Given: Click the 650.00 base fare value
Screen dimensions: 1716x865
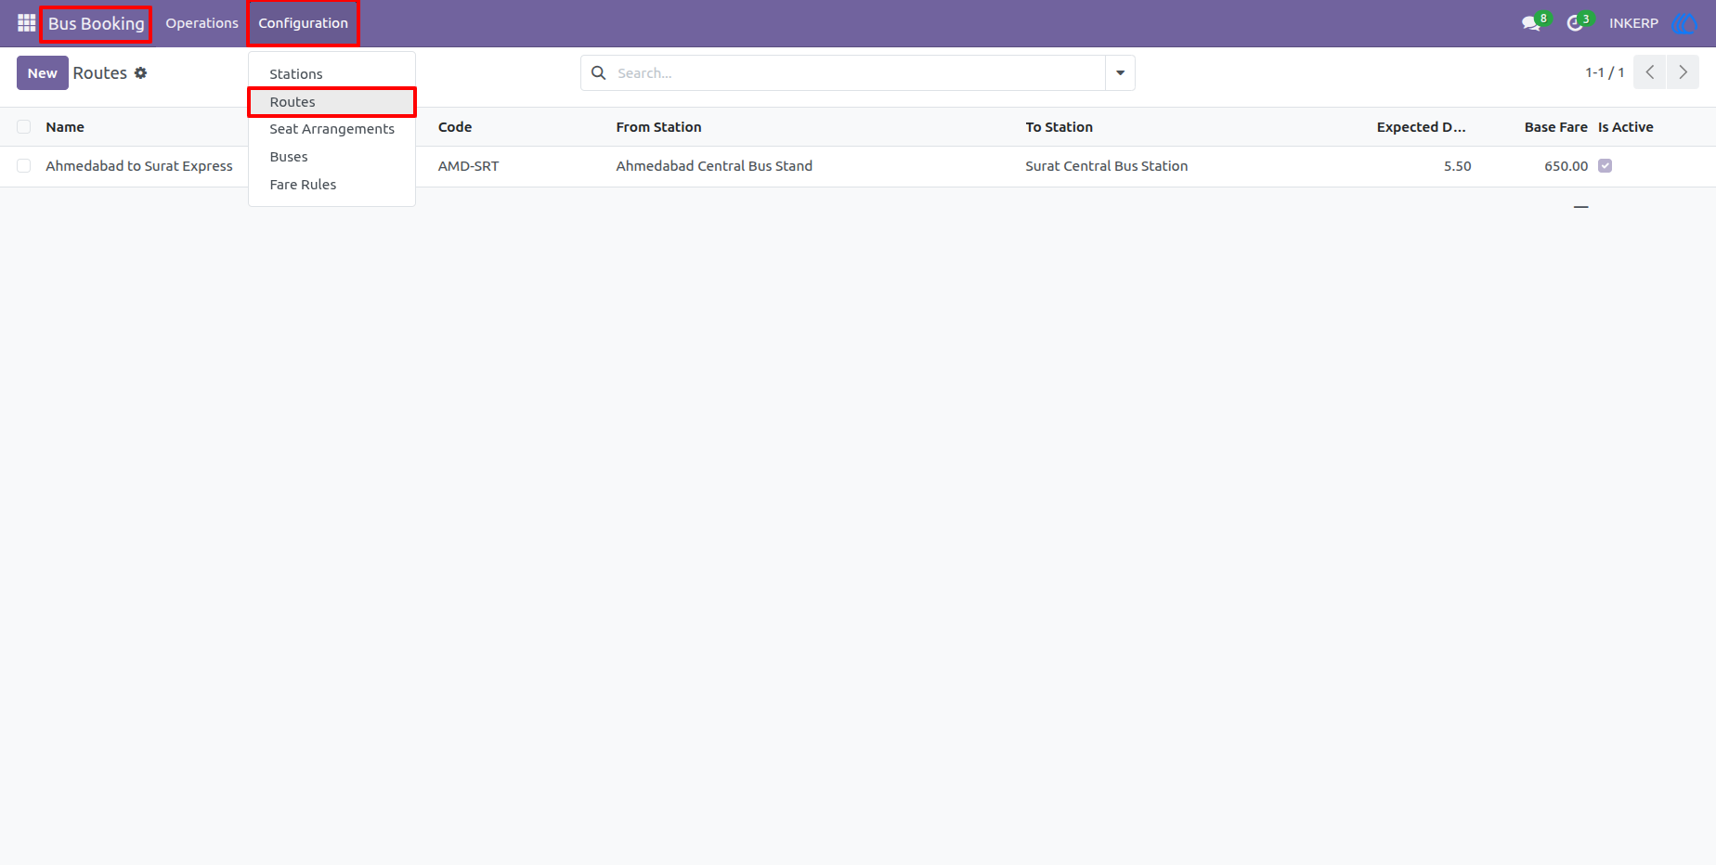Looking at the screenshot, I should tap(1566, 166).
